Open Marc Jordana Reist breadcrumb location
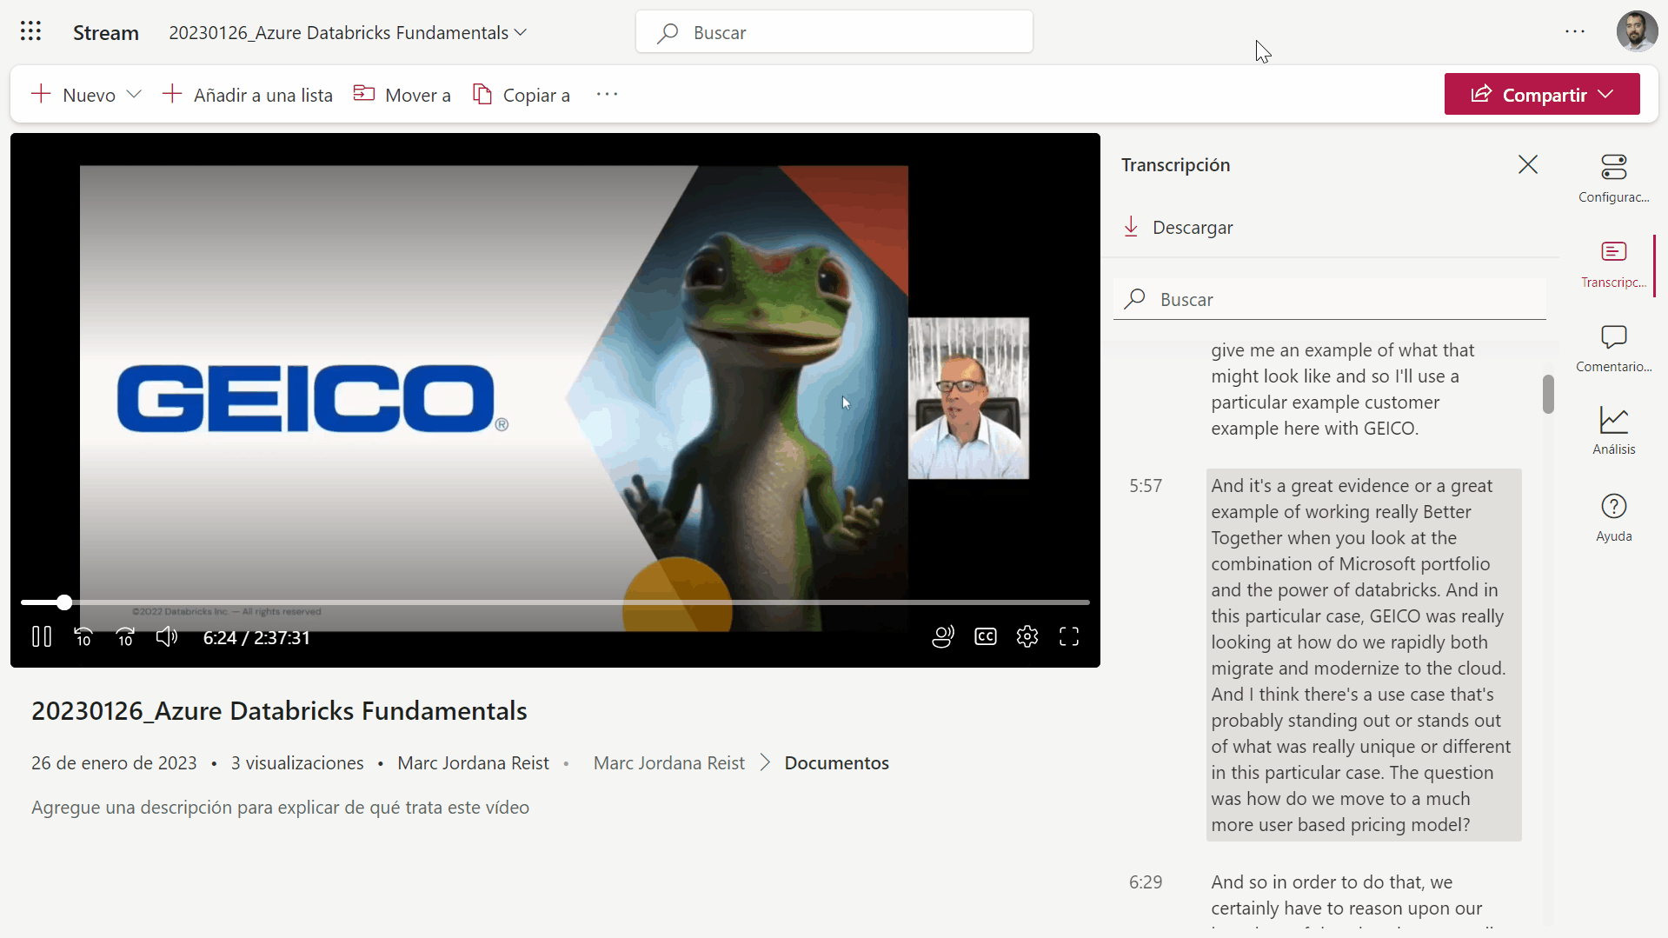Viewport: 1668px width, 938px height. [669, 763]
